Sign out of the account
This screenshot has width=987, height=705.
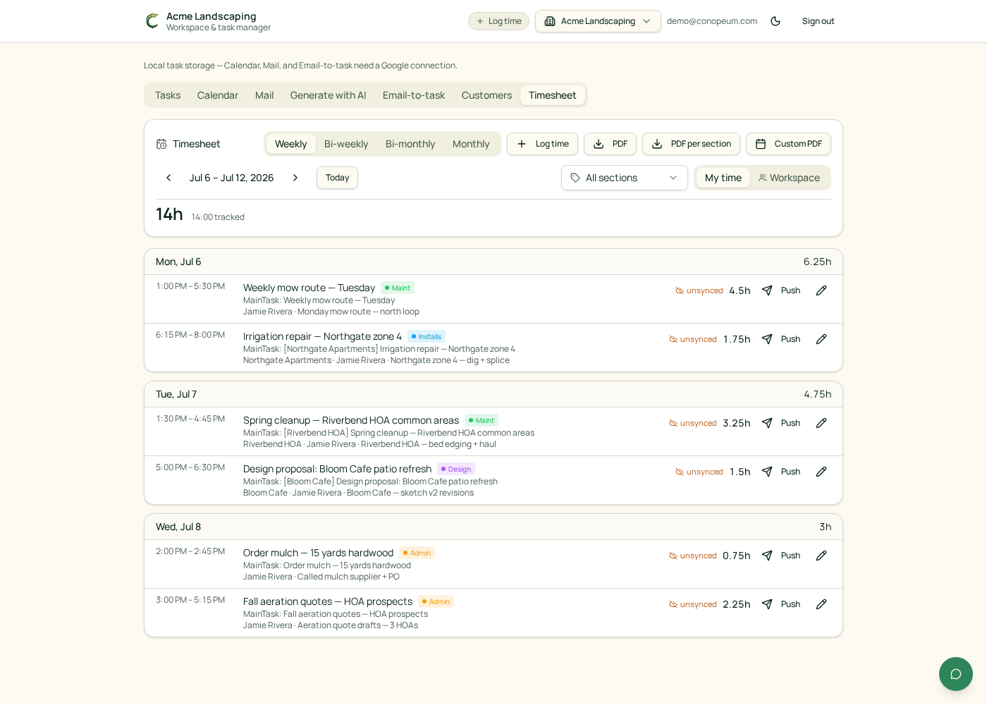click(818, 21)
